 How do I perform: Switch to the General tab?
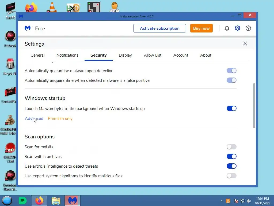click(x=37, y=55)
